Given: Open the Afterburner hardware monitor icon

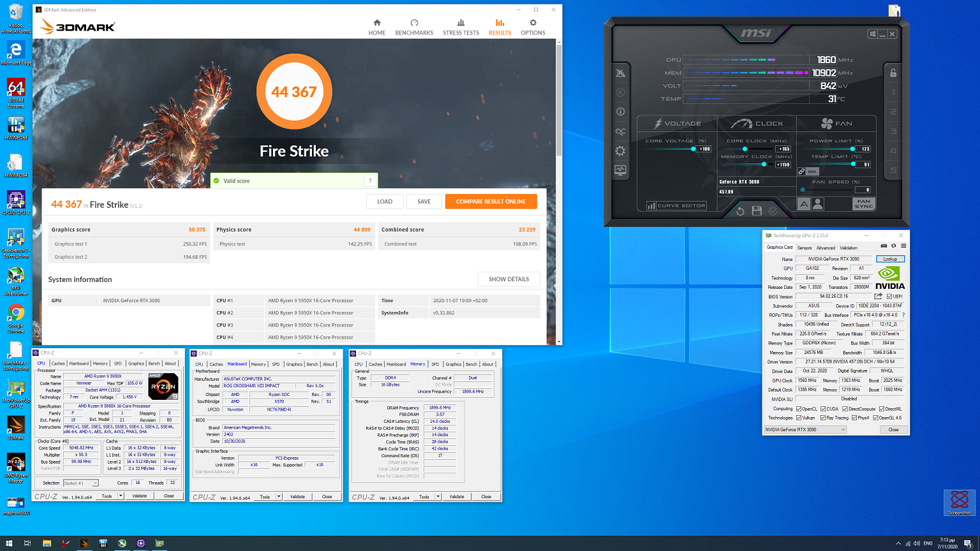Looking at the screenshot, I should pos(620,170).
